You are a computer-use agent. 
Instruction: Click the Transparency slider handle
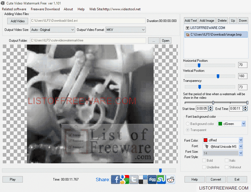[x=200, y=87]
